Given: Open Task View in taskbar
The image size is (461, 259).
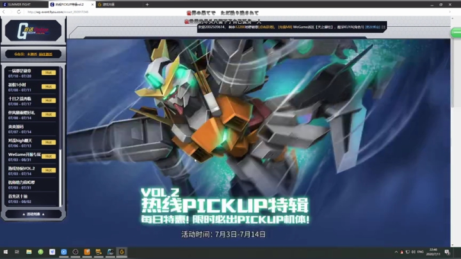Looking at the screenshot, I should pyautogui.click(x=17, y=252).
